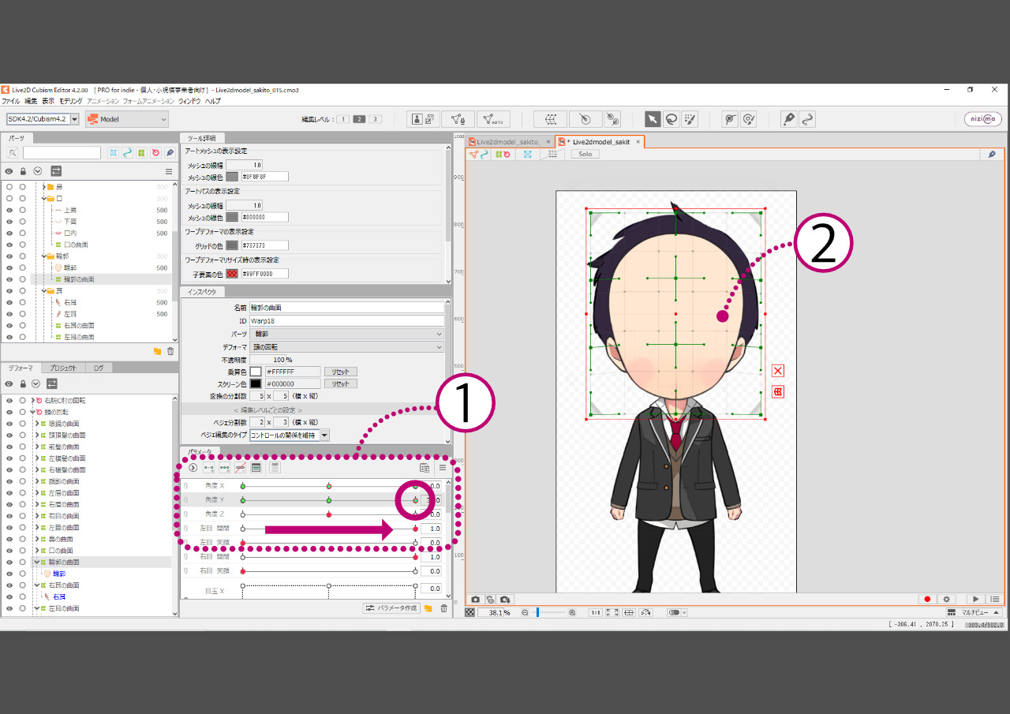The height and width of the screenshot is (714, 1010).
Task: Click the parts panel search icon
Action: click(x=13, y=153)
